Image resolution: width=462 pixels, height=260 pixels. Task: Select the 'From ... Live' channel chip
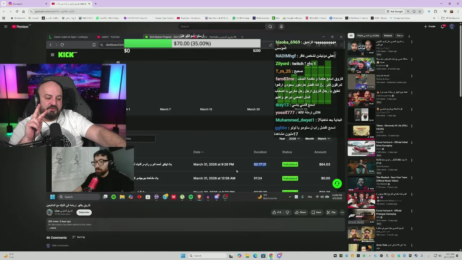click(x=368, y=36)
